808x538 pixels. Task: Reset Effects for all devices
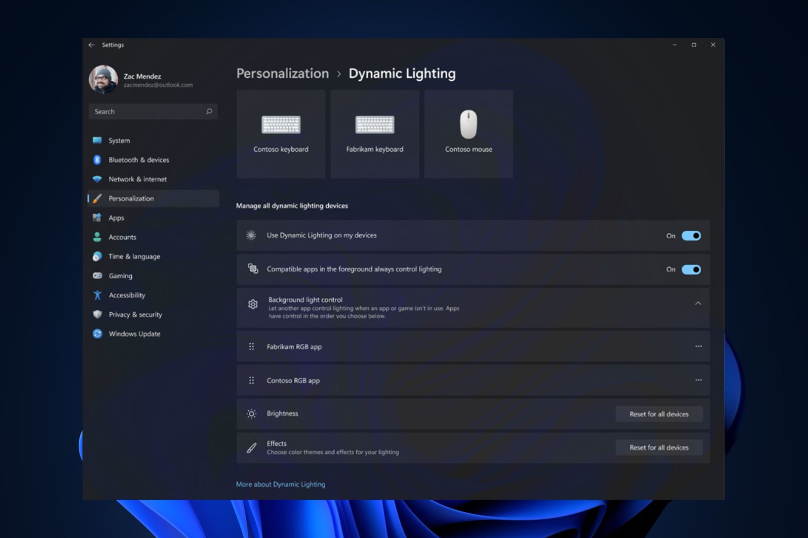coord(659,448)
